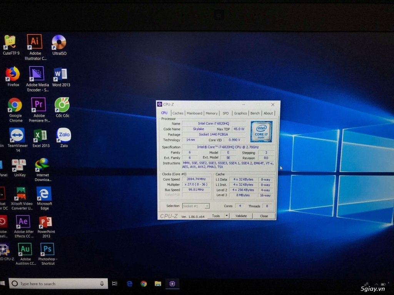Select the Firefox desktop shortcut
The image size is (394, 295).
coord(13,76)
